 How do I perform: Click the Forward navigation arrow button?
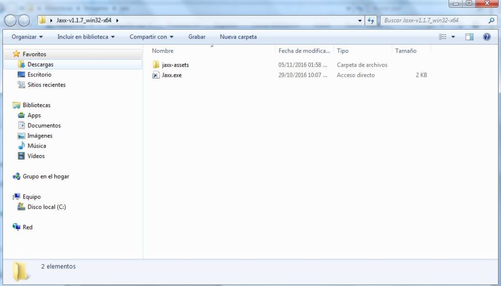[24, 21]
